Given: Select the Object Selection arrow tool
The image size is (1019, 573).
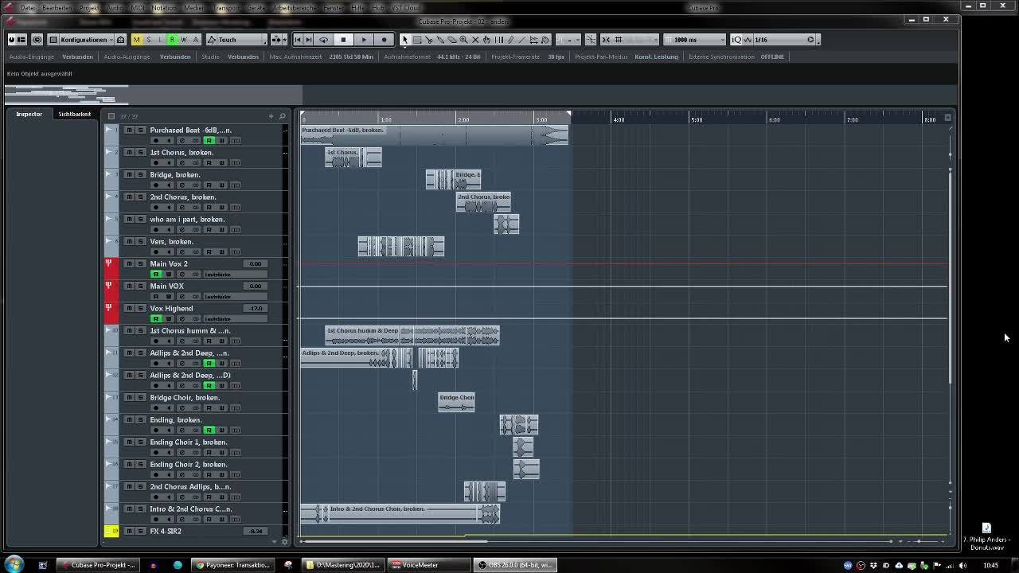Looking at the screenshot, I should click(404, 40).
